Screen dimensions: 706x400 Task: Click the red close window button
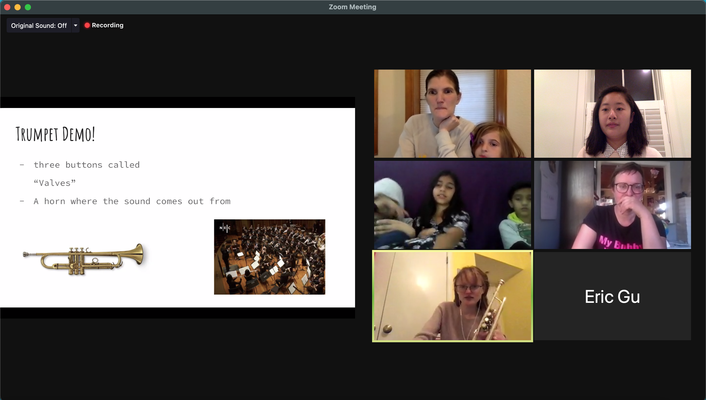coord(7,7)
